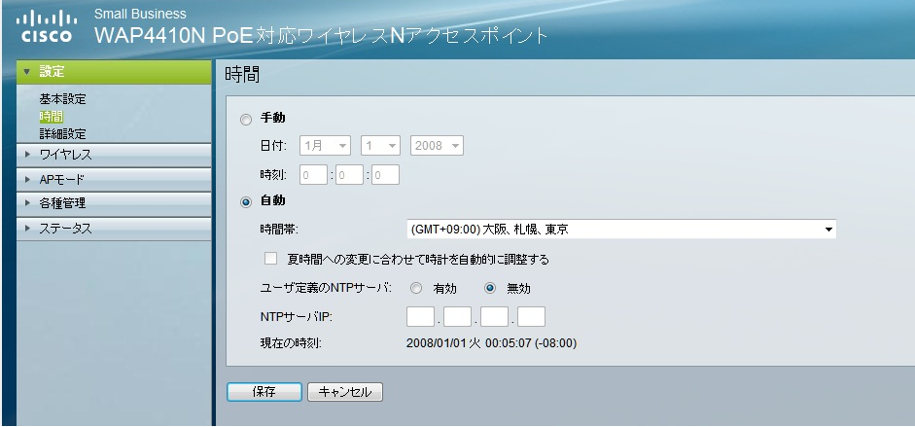
Task: Click the Small Business header text
Action: click(x=140, y=14)
